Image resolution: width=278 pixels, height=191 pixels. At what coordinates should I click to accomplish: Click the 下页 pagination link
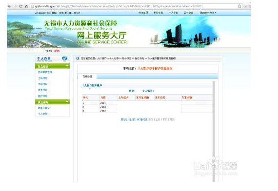pyautogui.click(x=165, y=119)
